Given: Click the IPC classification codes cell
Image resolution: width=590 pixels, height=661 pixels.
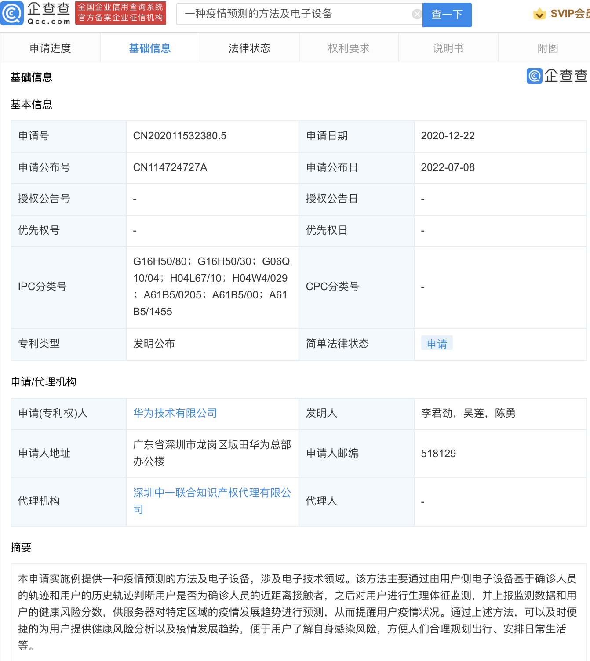Looking at the screenshot, I should (x=212, y=287).
